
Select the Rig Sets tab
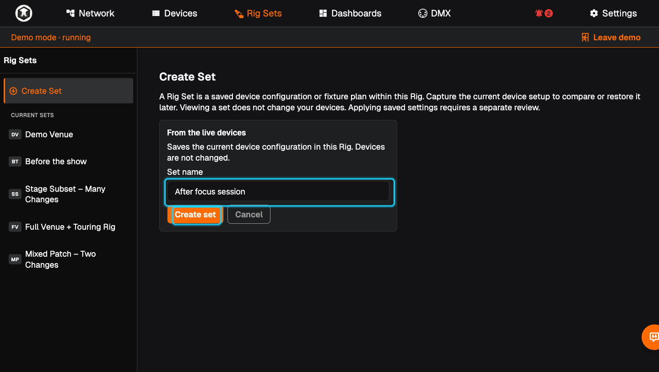(258, 13)
